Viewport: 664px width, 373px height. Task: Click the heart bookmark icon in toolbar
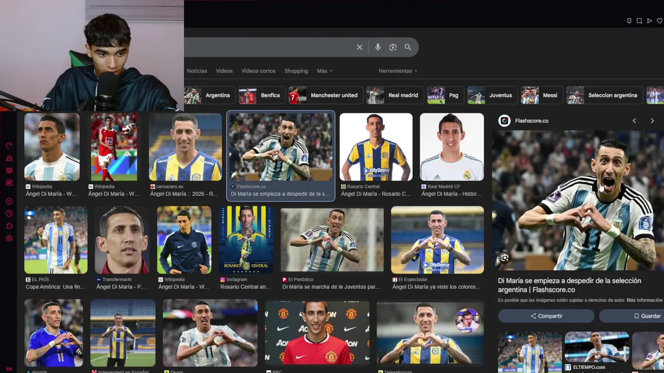click(659, 21)
